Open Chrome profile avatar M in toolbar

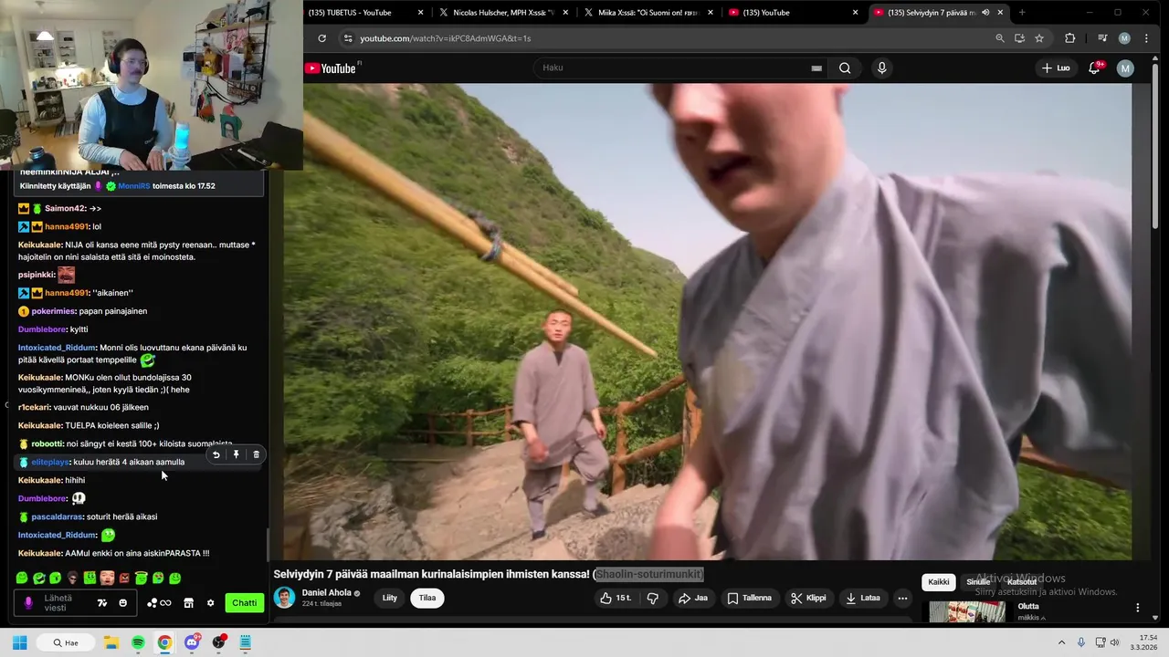coord(1124,38)
